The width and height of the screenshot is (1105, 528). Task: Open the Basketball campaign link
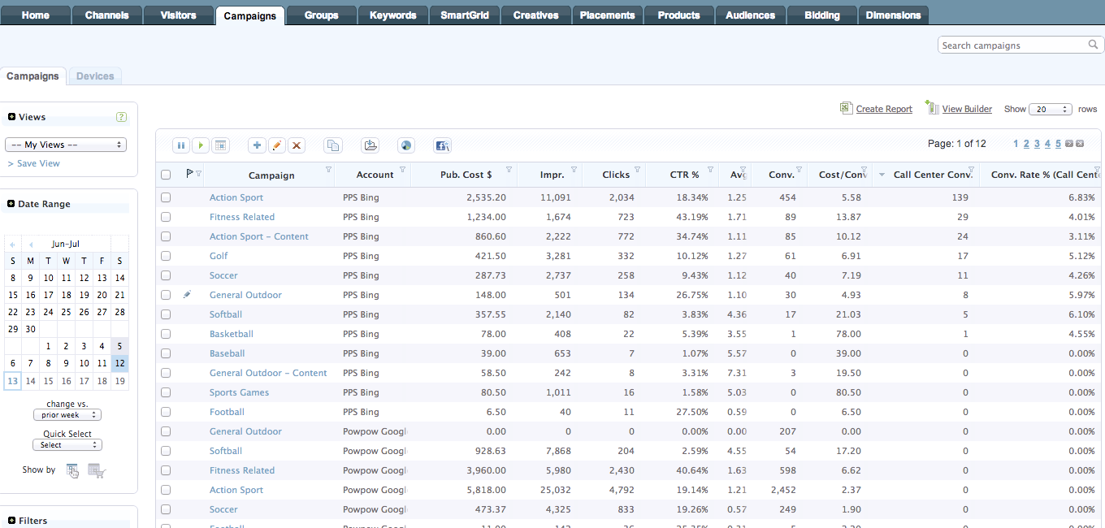click(232, 334)
